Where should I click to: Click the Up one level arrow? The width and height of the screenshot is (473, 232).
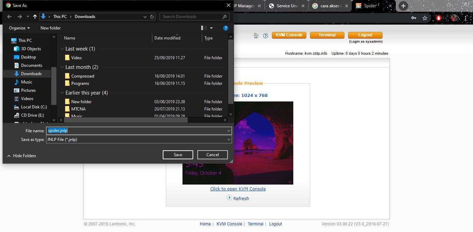click(x=35, y=17)
